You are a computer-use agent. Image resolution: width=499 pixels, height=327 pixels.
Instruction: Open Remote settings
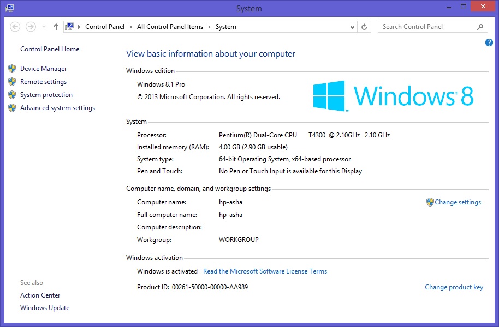coord(43,82)
